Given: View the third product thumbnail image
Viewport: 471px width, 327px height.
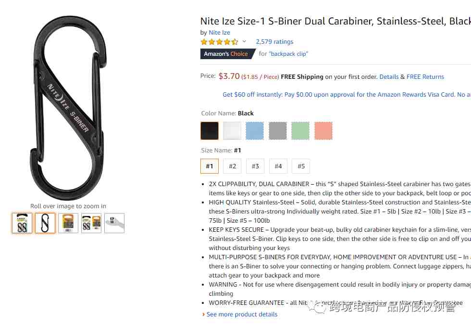Looking at the screenshot, I should 68,223.
